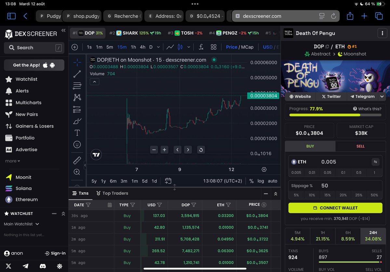Screen dimensions: 390x272
Task: Select the 15m timeframe
Action: pyautogui.click(x=122, y=47)
